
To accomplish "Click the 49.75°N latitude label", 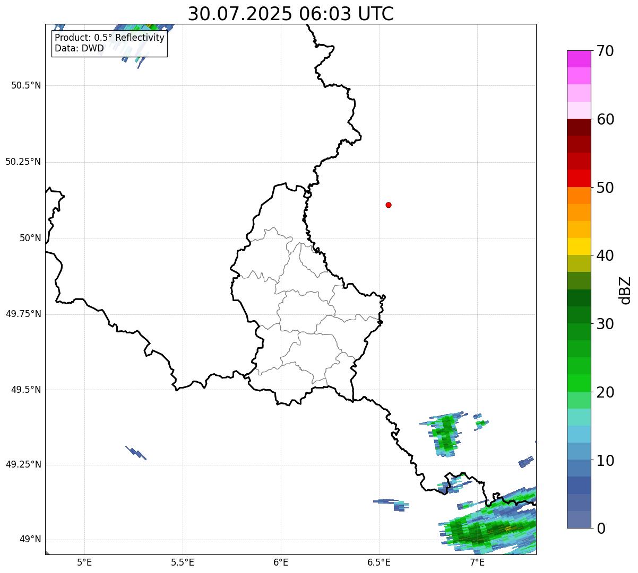I will click(23, 314).
